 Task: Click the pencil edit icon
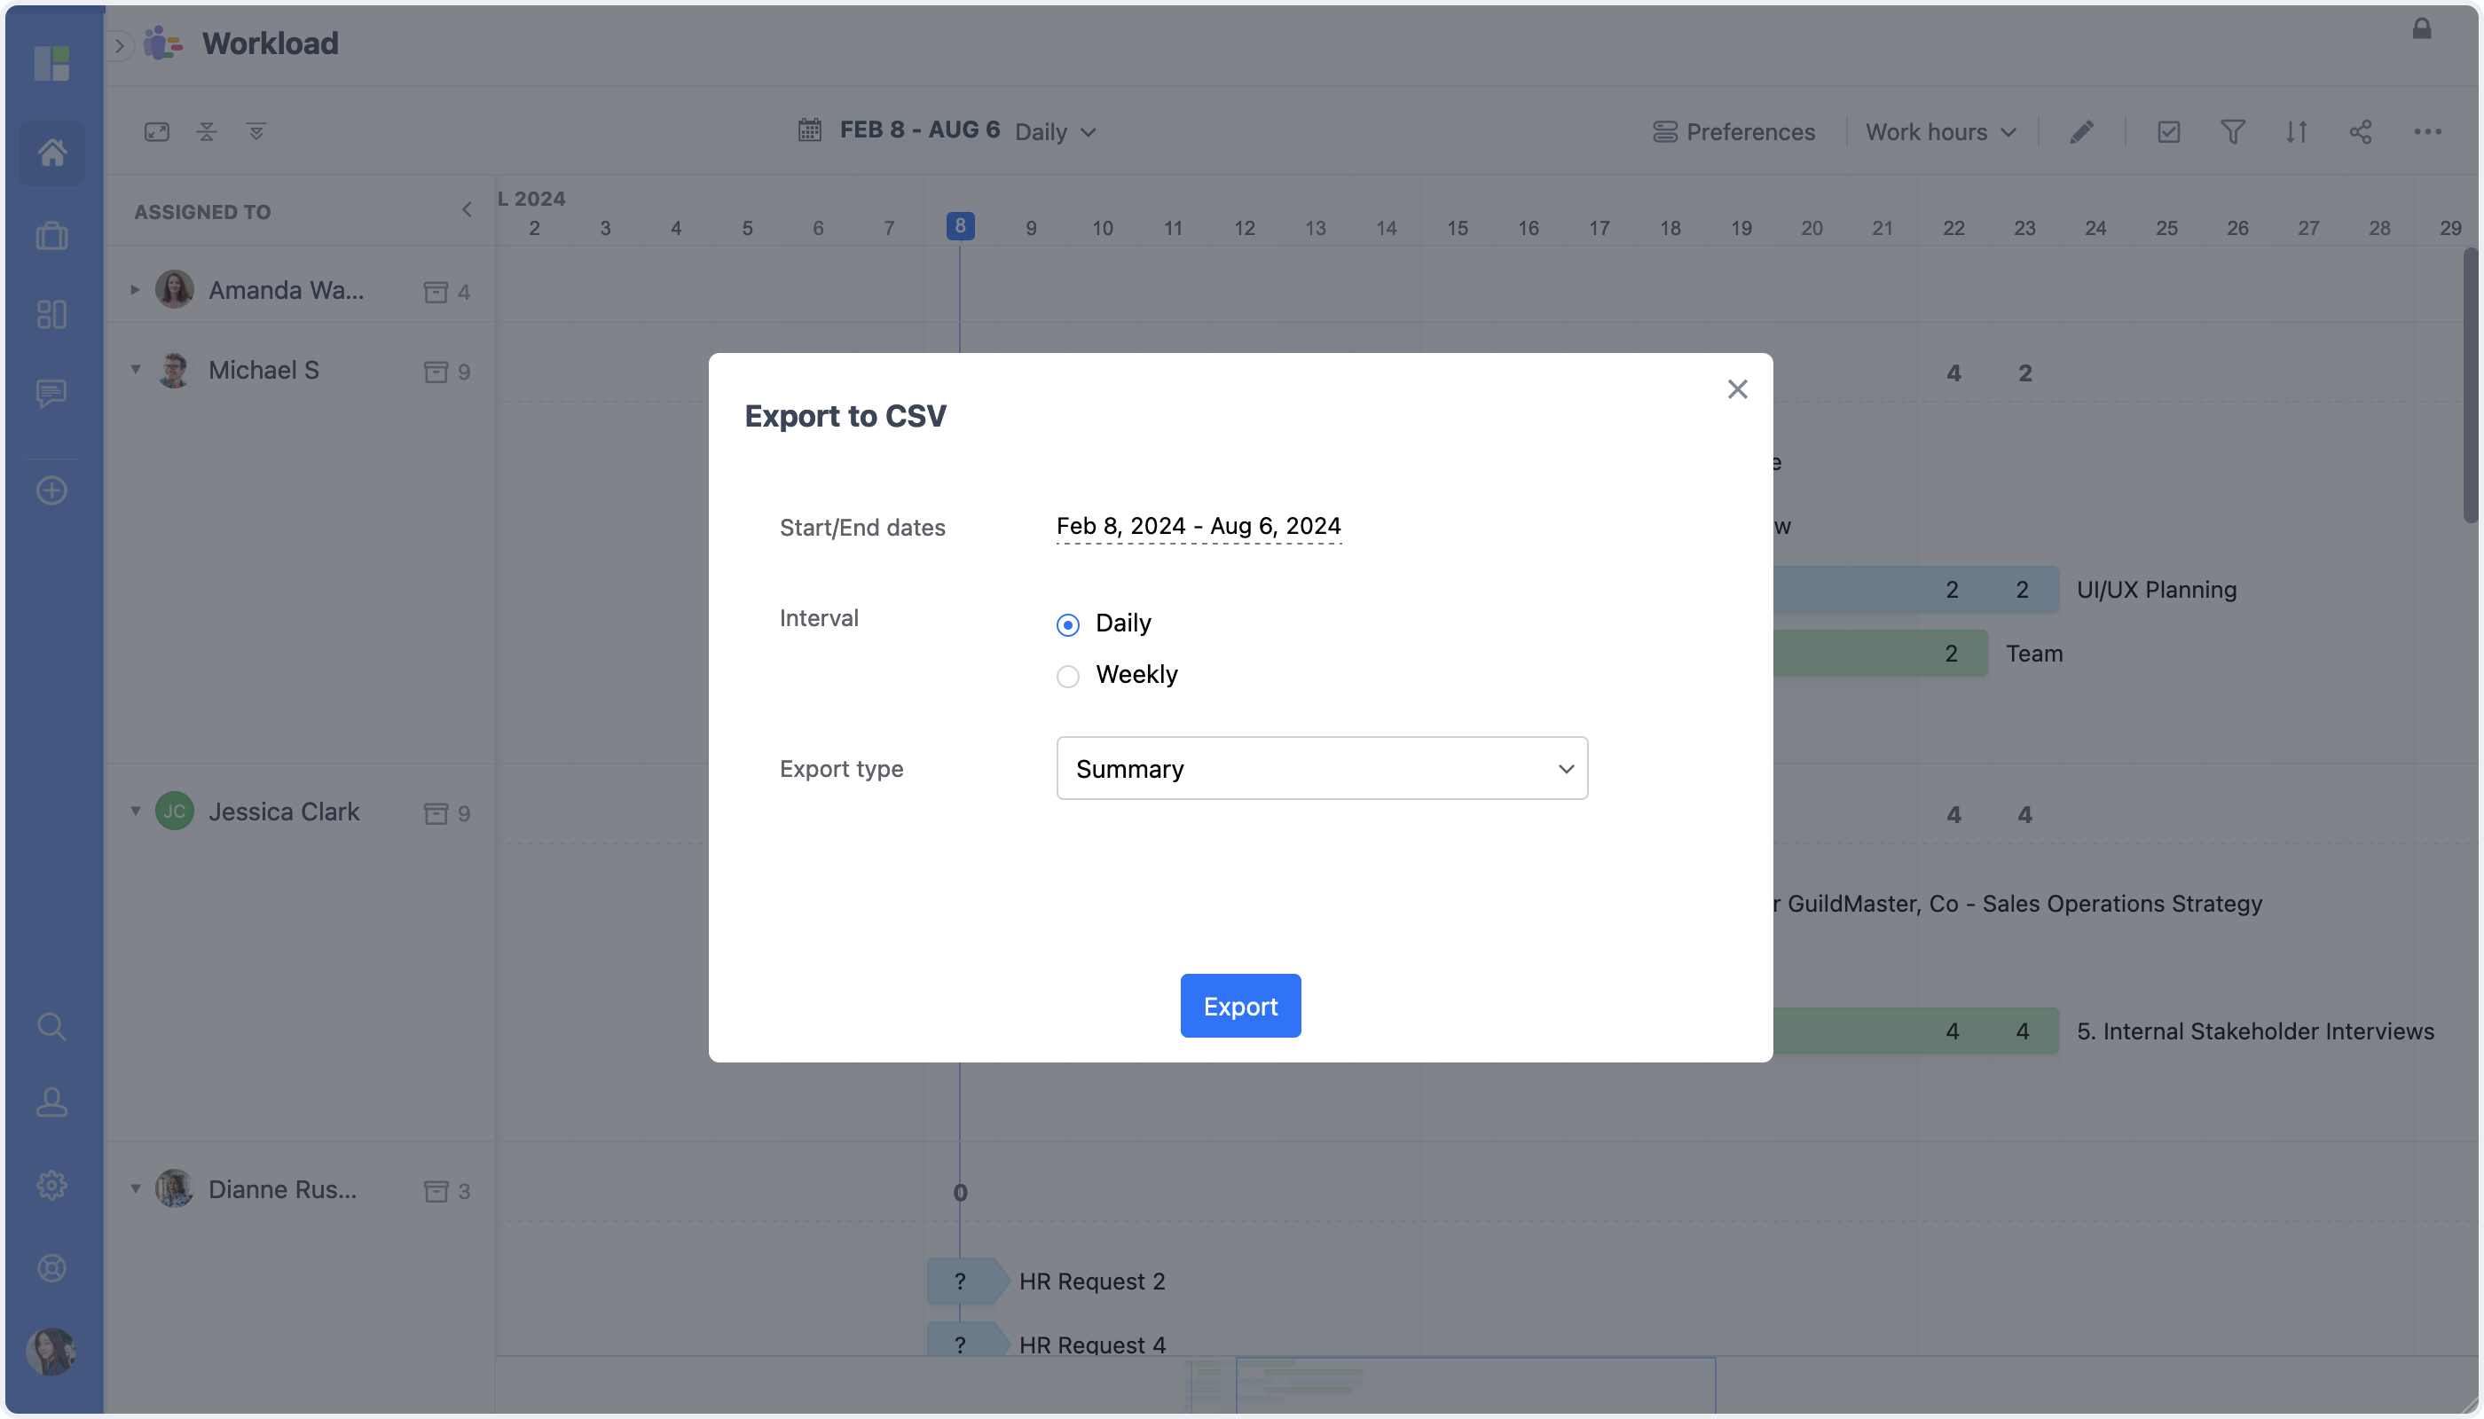coord(2081,131)
